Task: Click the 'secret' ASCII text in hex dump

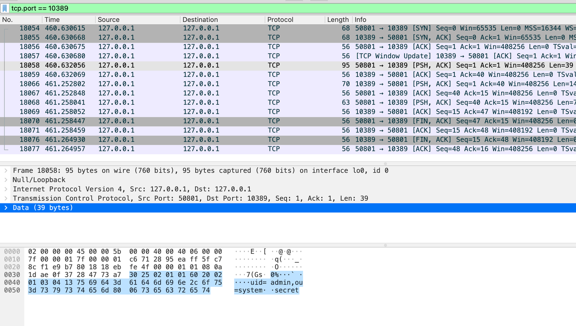Action: click(x=286, y=291)
